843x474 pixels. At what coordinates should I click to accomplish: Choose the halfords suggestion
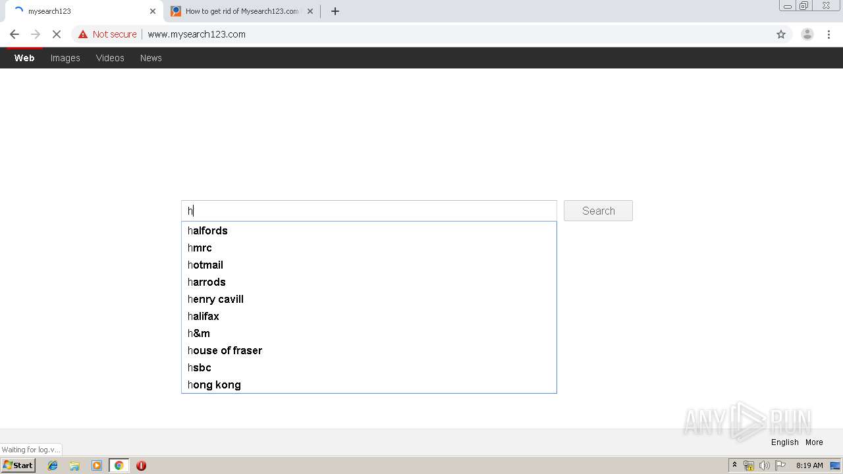point(369,230)
